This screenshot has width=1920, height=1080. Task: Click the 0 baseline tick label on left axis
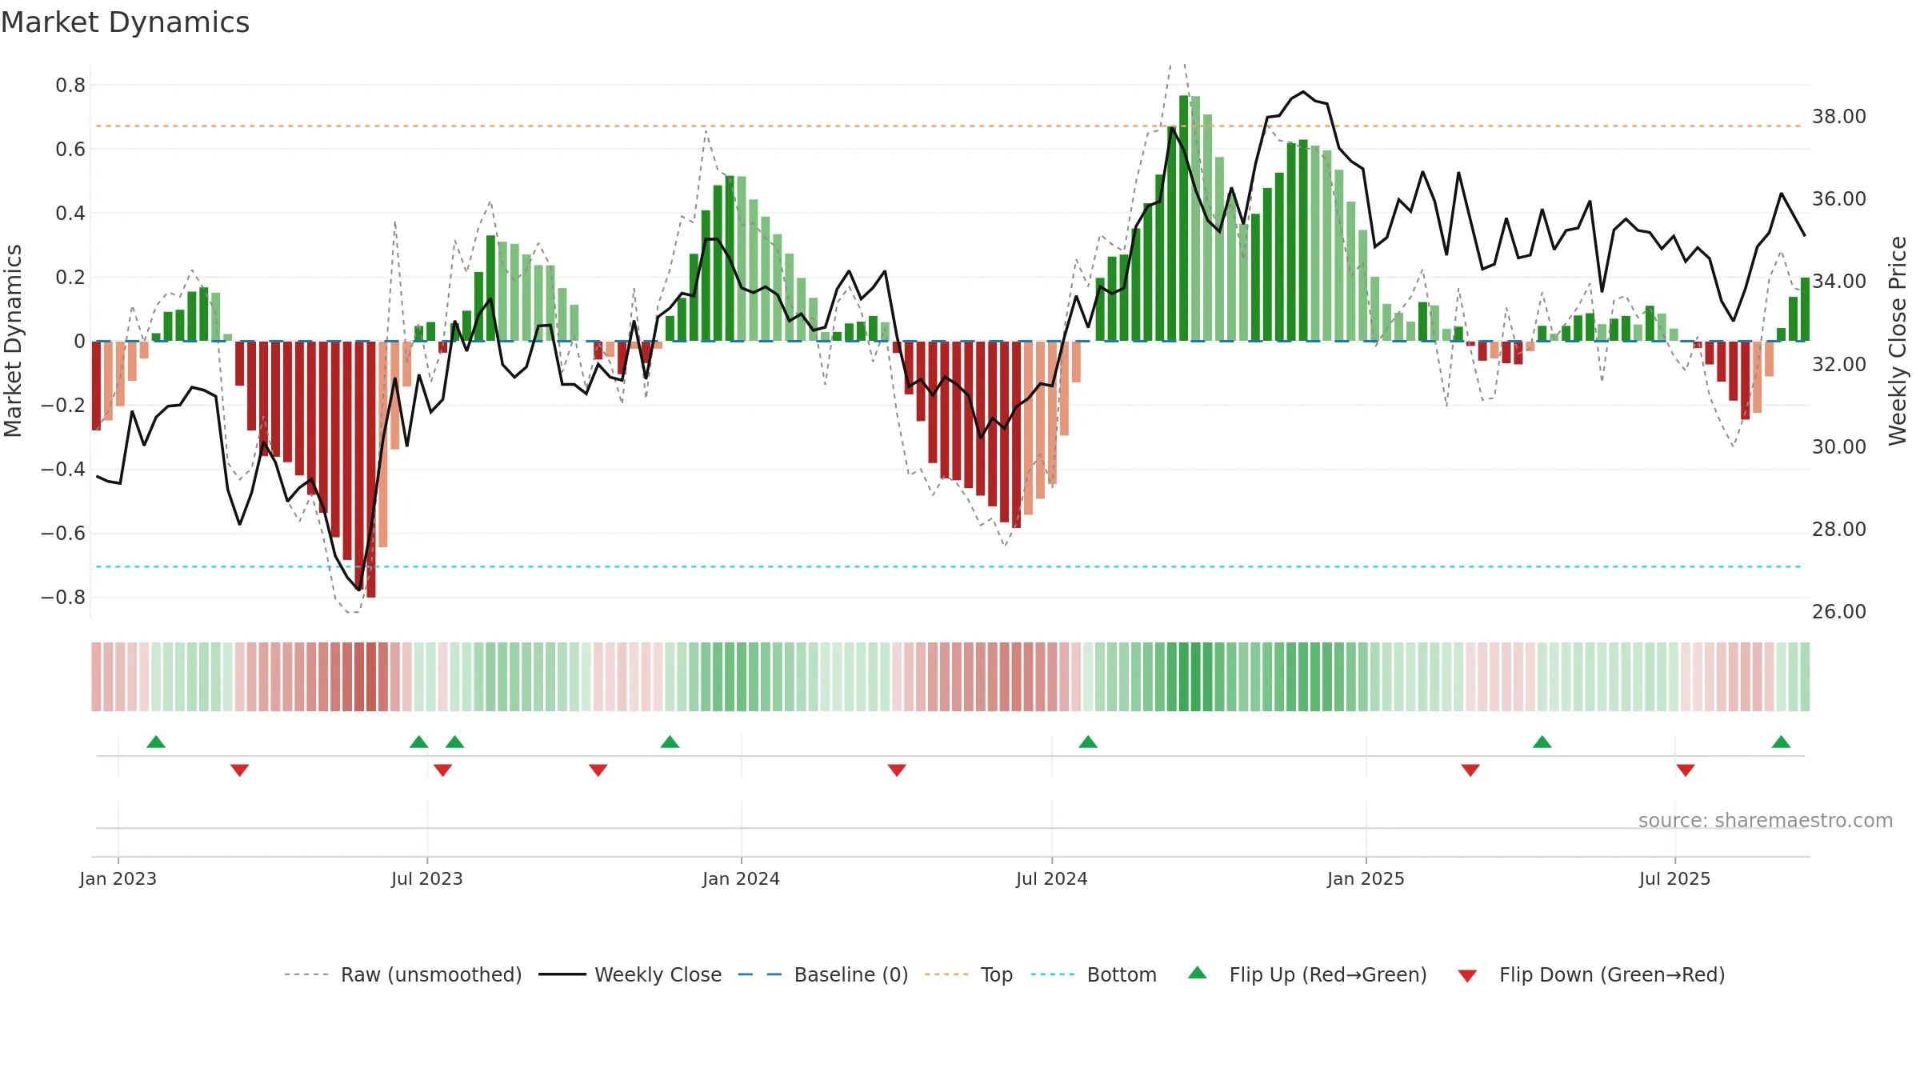pyautogui.click(x=79, y=342)
